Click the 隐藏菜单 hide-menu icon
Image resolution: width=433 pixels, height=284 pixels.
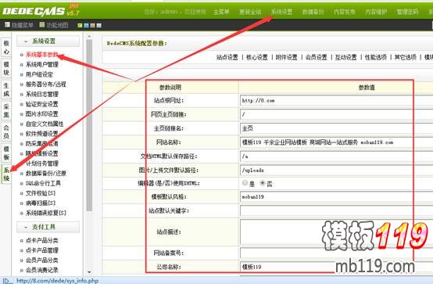coord(8,25)
